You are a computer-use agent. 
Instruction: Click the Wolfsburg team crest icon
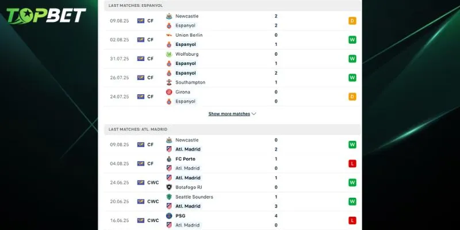tap(169, 54)
